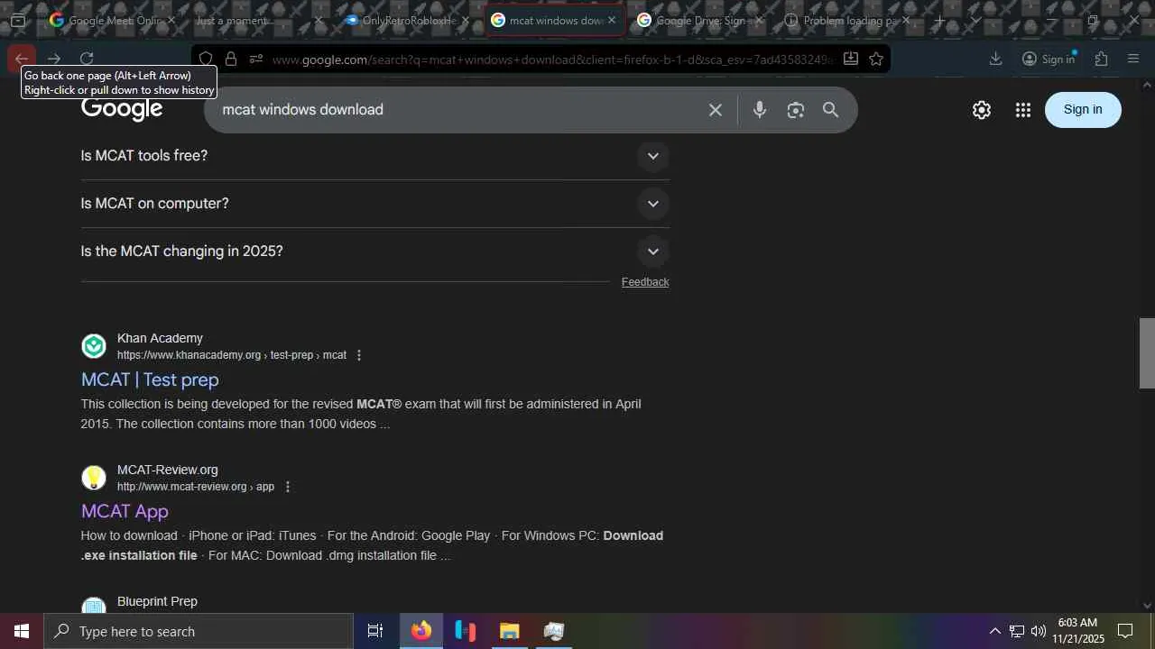Focus the Firefox address bar URL

tap(552, 59)
